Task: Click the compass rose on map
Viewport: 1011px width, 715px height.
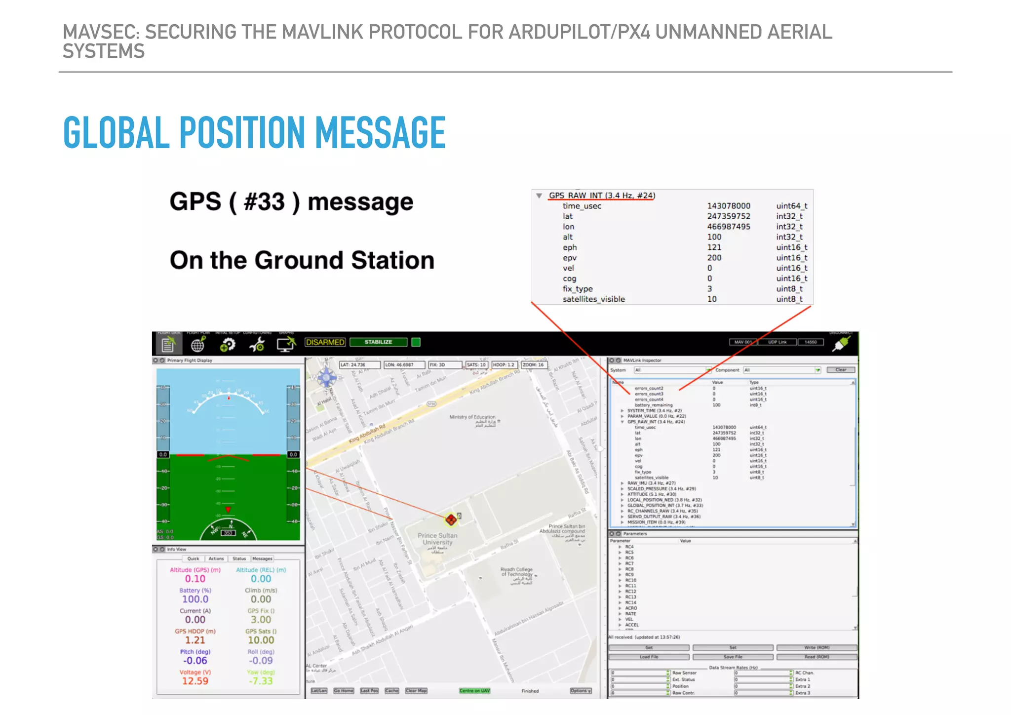Action: pos(326,378)
